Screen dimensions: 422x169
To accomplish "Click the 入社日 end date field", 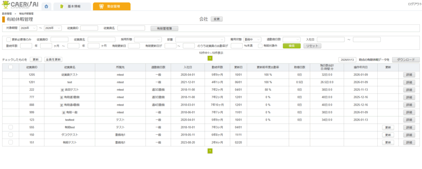I will pos(367,40).
